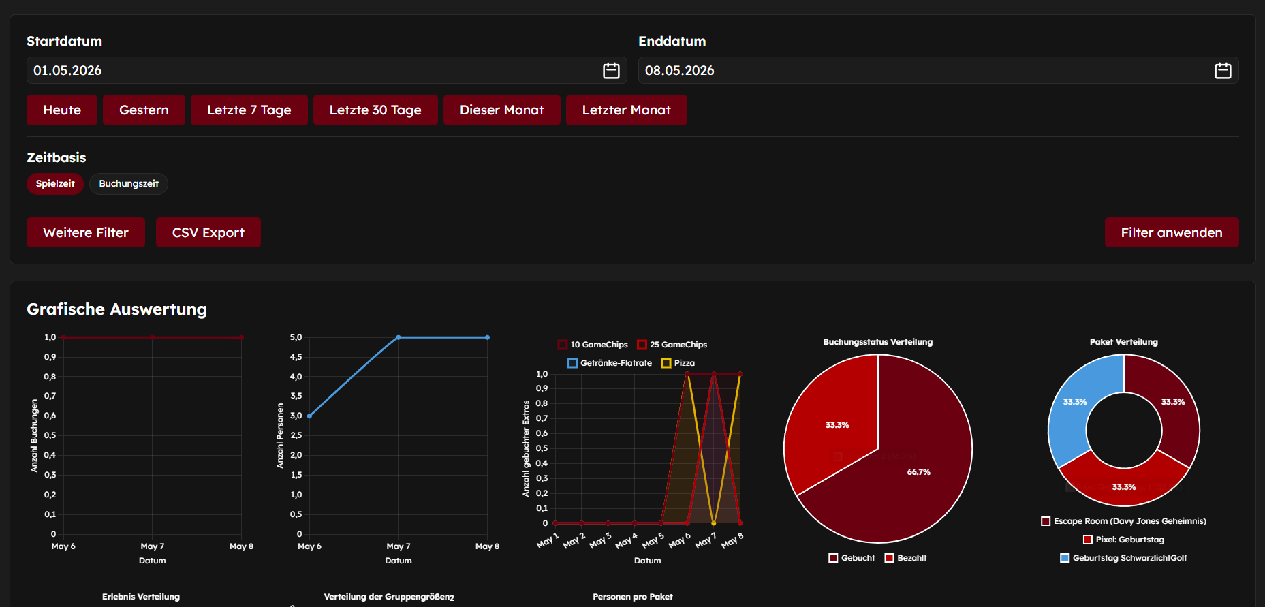This screenshot has height=607, width=1265.
Task: Click the Personen pro Paket title
Action: (x=633, y=597)
